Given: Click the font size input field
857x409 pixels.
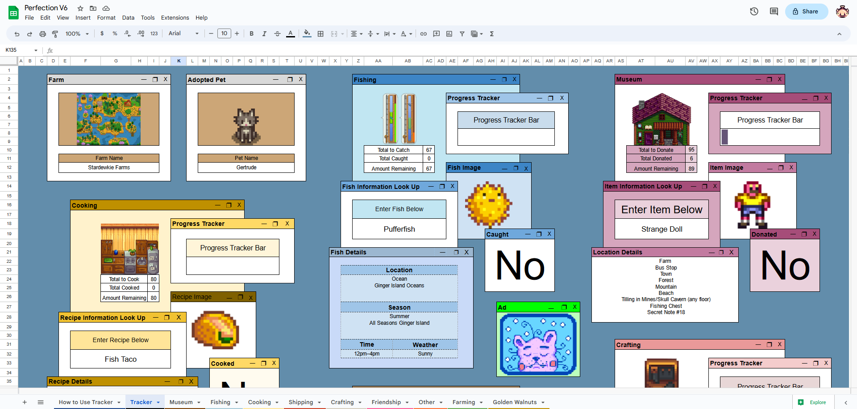Looking at the screenshot, I should point(224,33).
